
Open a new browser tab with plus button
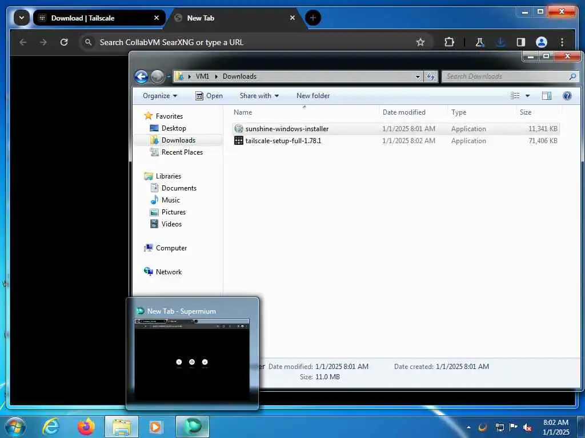tap(313, 18)
